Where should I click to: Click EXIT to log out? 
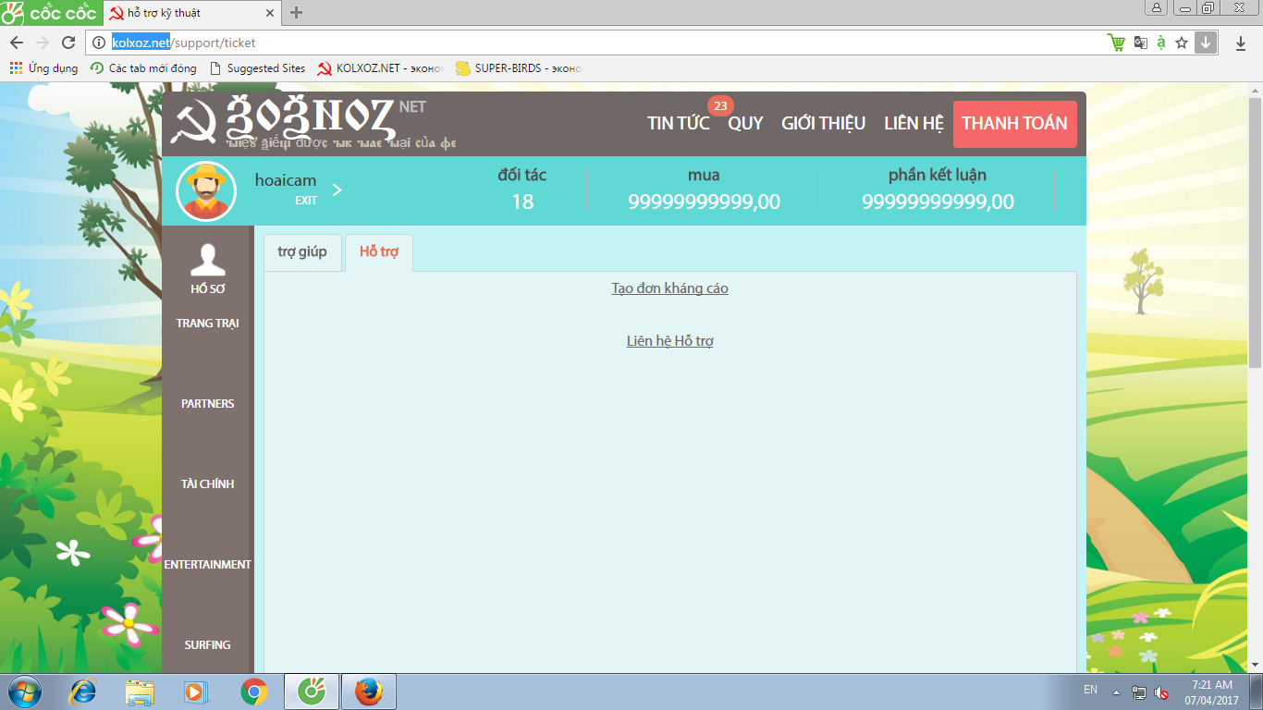pyautogui.click(x=306, y=201)
